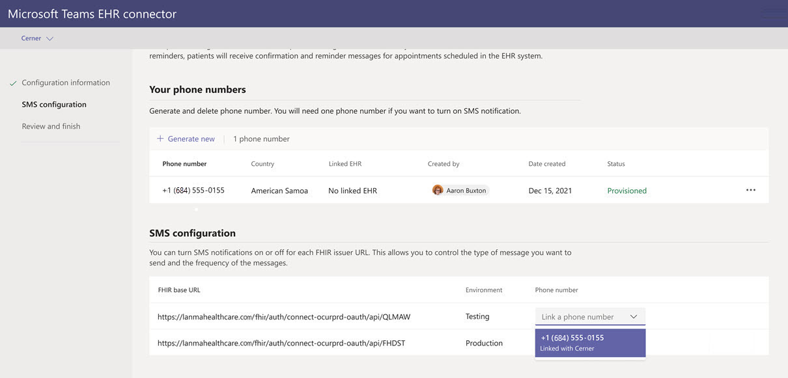Screen dimensions: 788x378
Task: Click the Country column header
Action: [x=262, y=164]
